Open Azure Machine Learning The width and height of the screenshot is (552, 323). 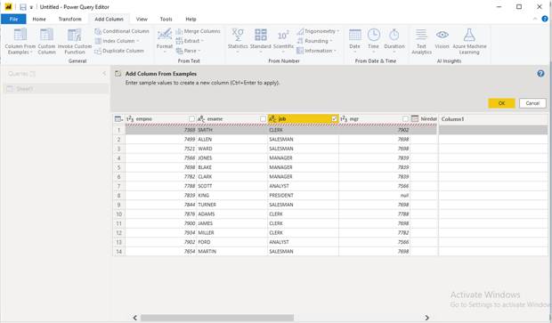pos(469,42)
